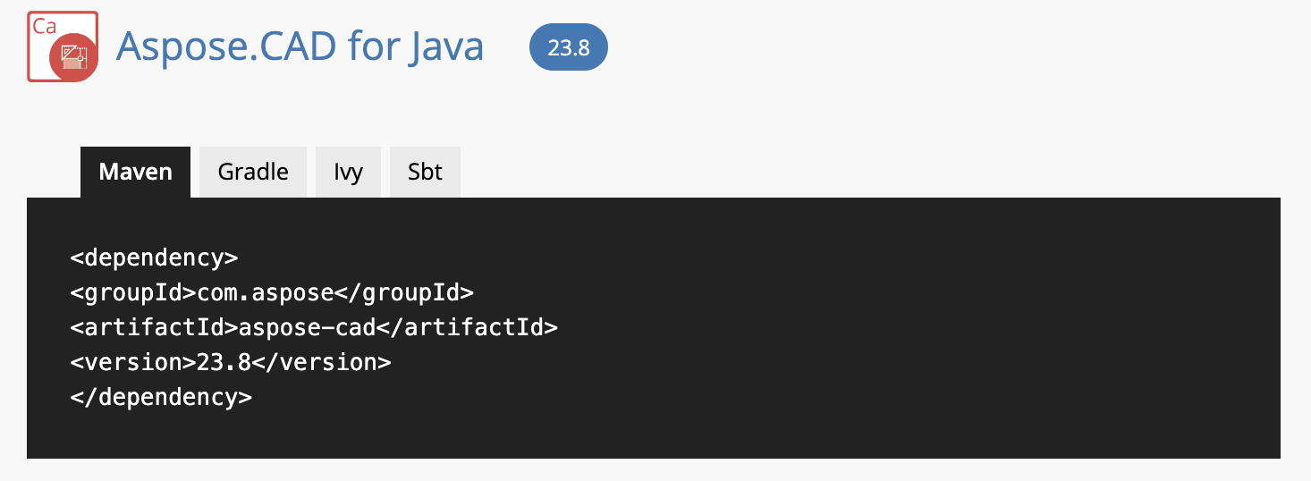Open the Aspose.CAD for Java title link
This screenshot has height=481, width=1311.
pos(300,46)
